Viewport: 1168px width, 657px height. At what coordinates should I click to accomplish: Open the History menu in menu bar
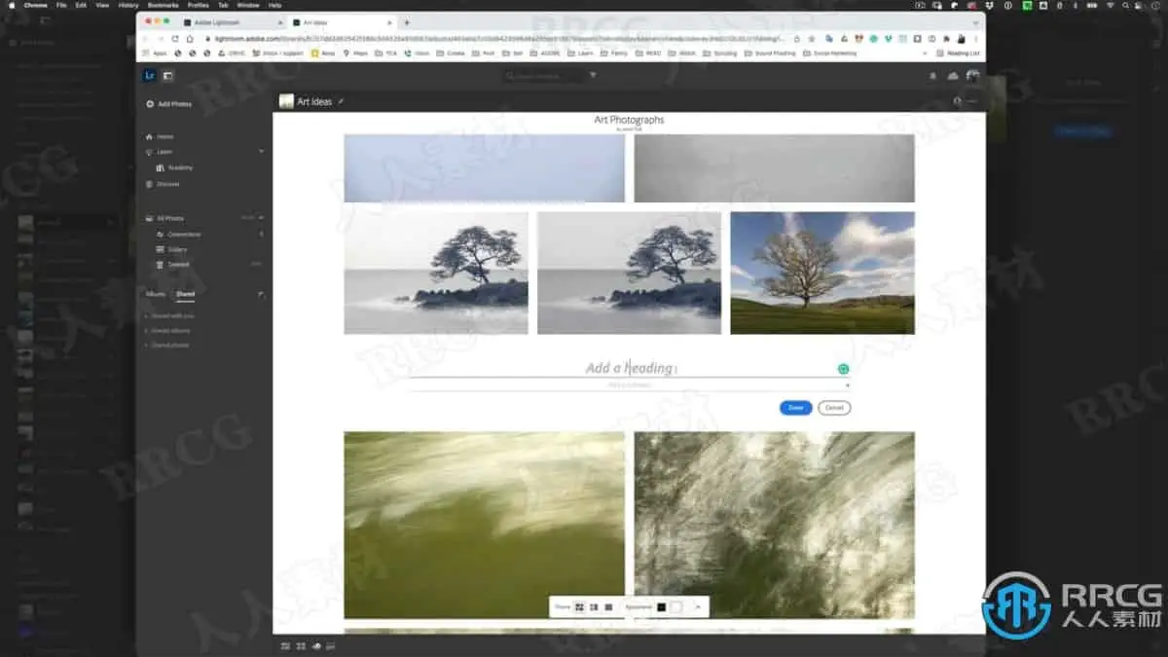pyautogui.click(x=128, y=5)
